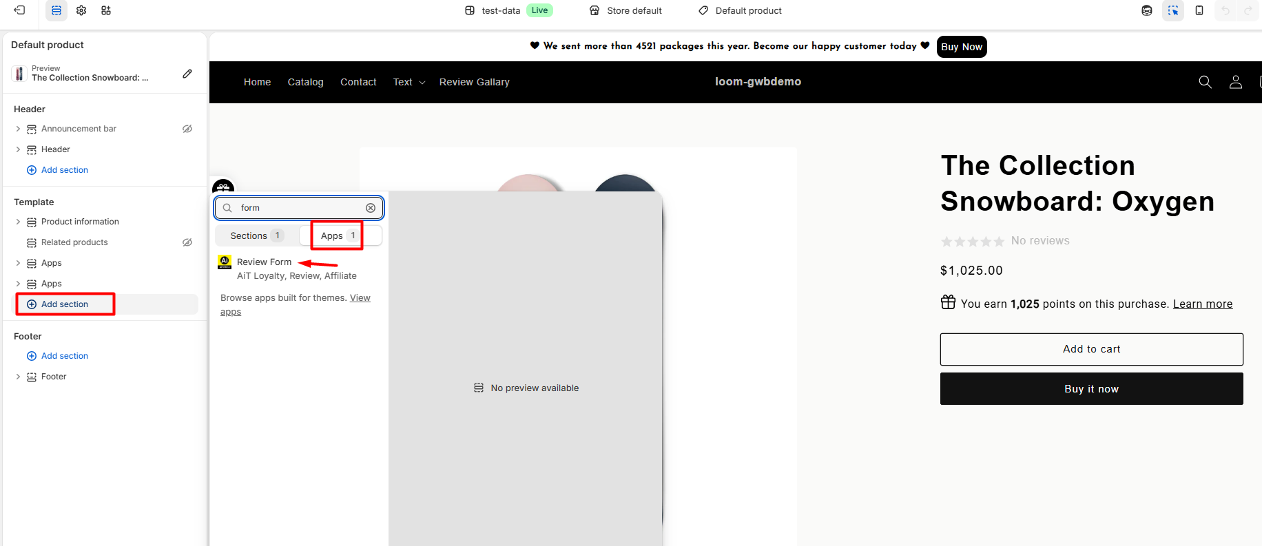Select the sections panel icon
The width and height of the screenshot is (1262, 546).
pos(56,10)
